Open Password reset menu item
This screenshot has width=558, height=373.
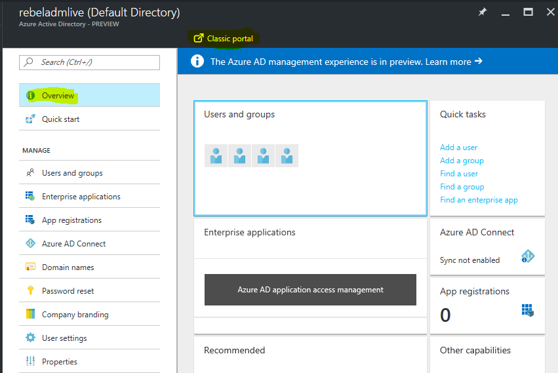pyautogui.click(x=89, y=290)
